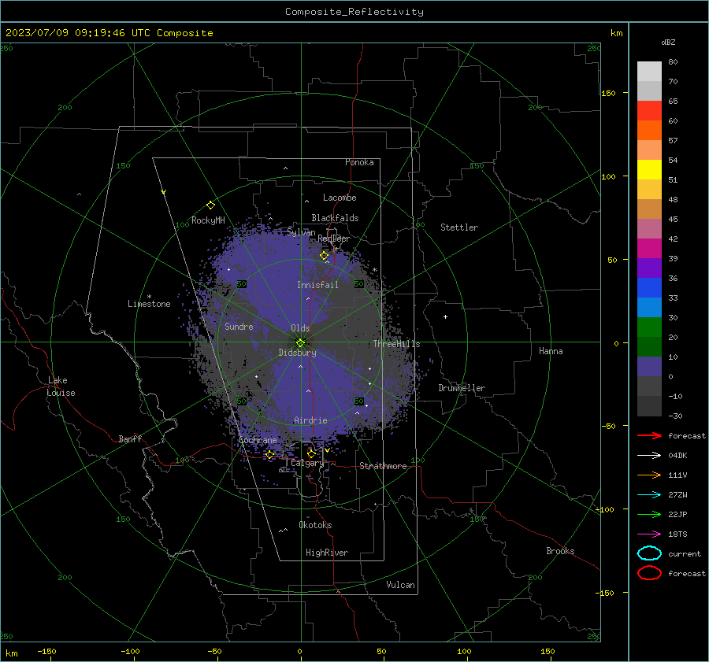Click the dBZ legend heading

(x=668, y=42)
